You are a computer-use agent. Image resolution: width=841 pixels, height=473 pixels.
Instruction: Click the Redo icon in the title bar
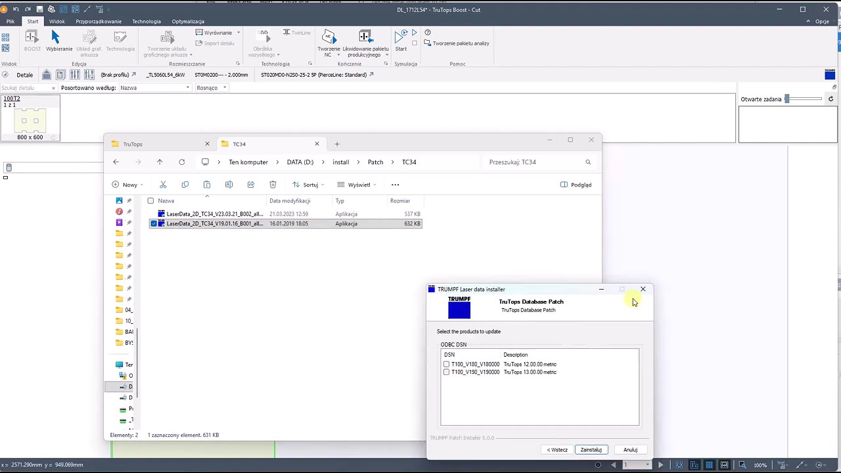click(x=28, y=9)
